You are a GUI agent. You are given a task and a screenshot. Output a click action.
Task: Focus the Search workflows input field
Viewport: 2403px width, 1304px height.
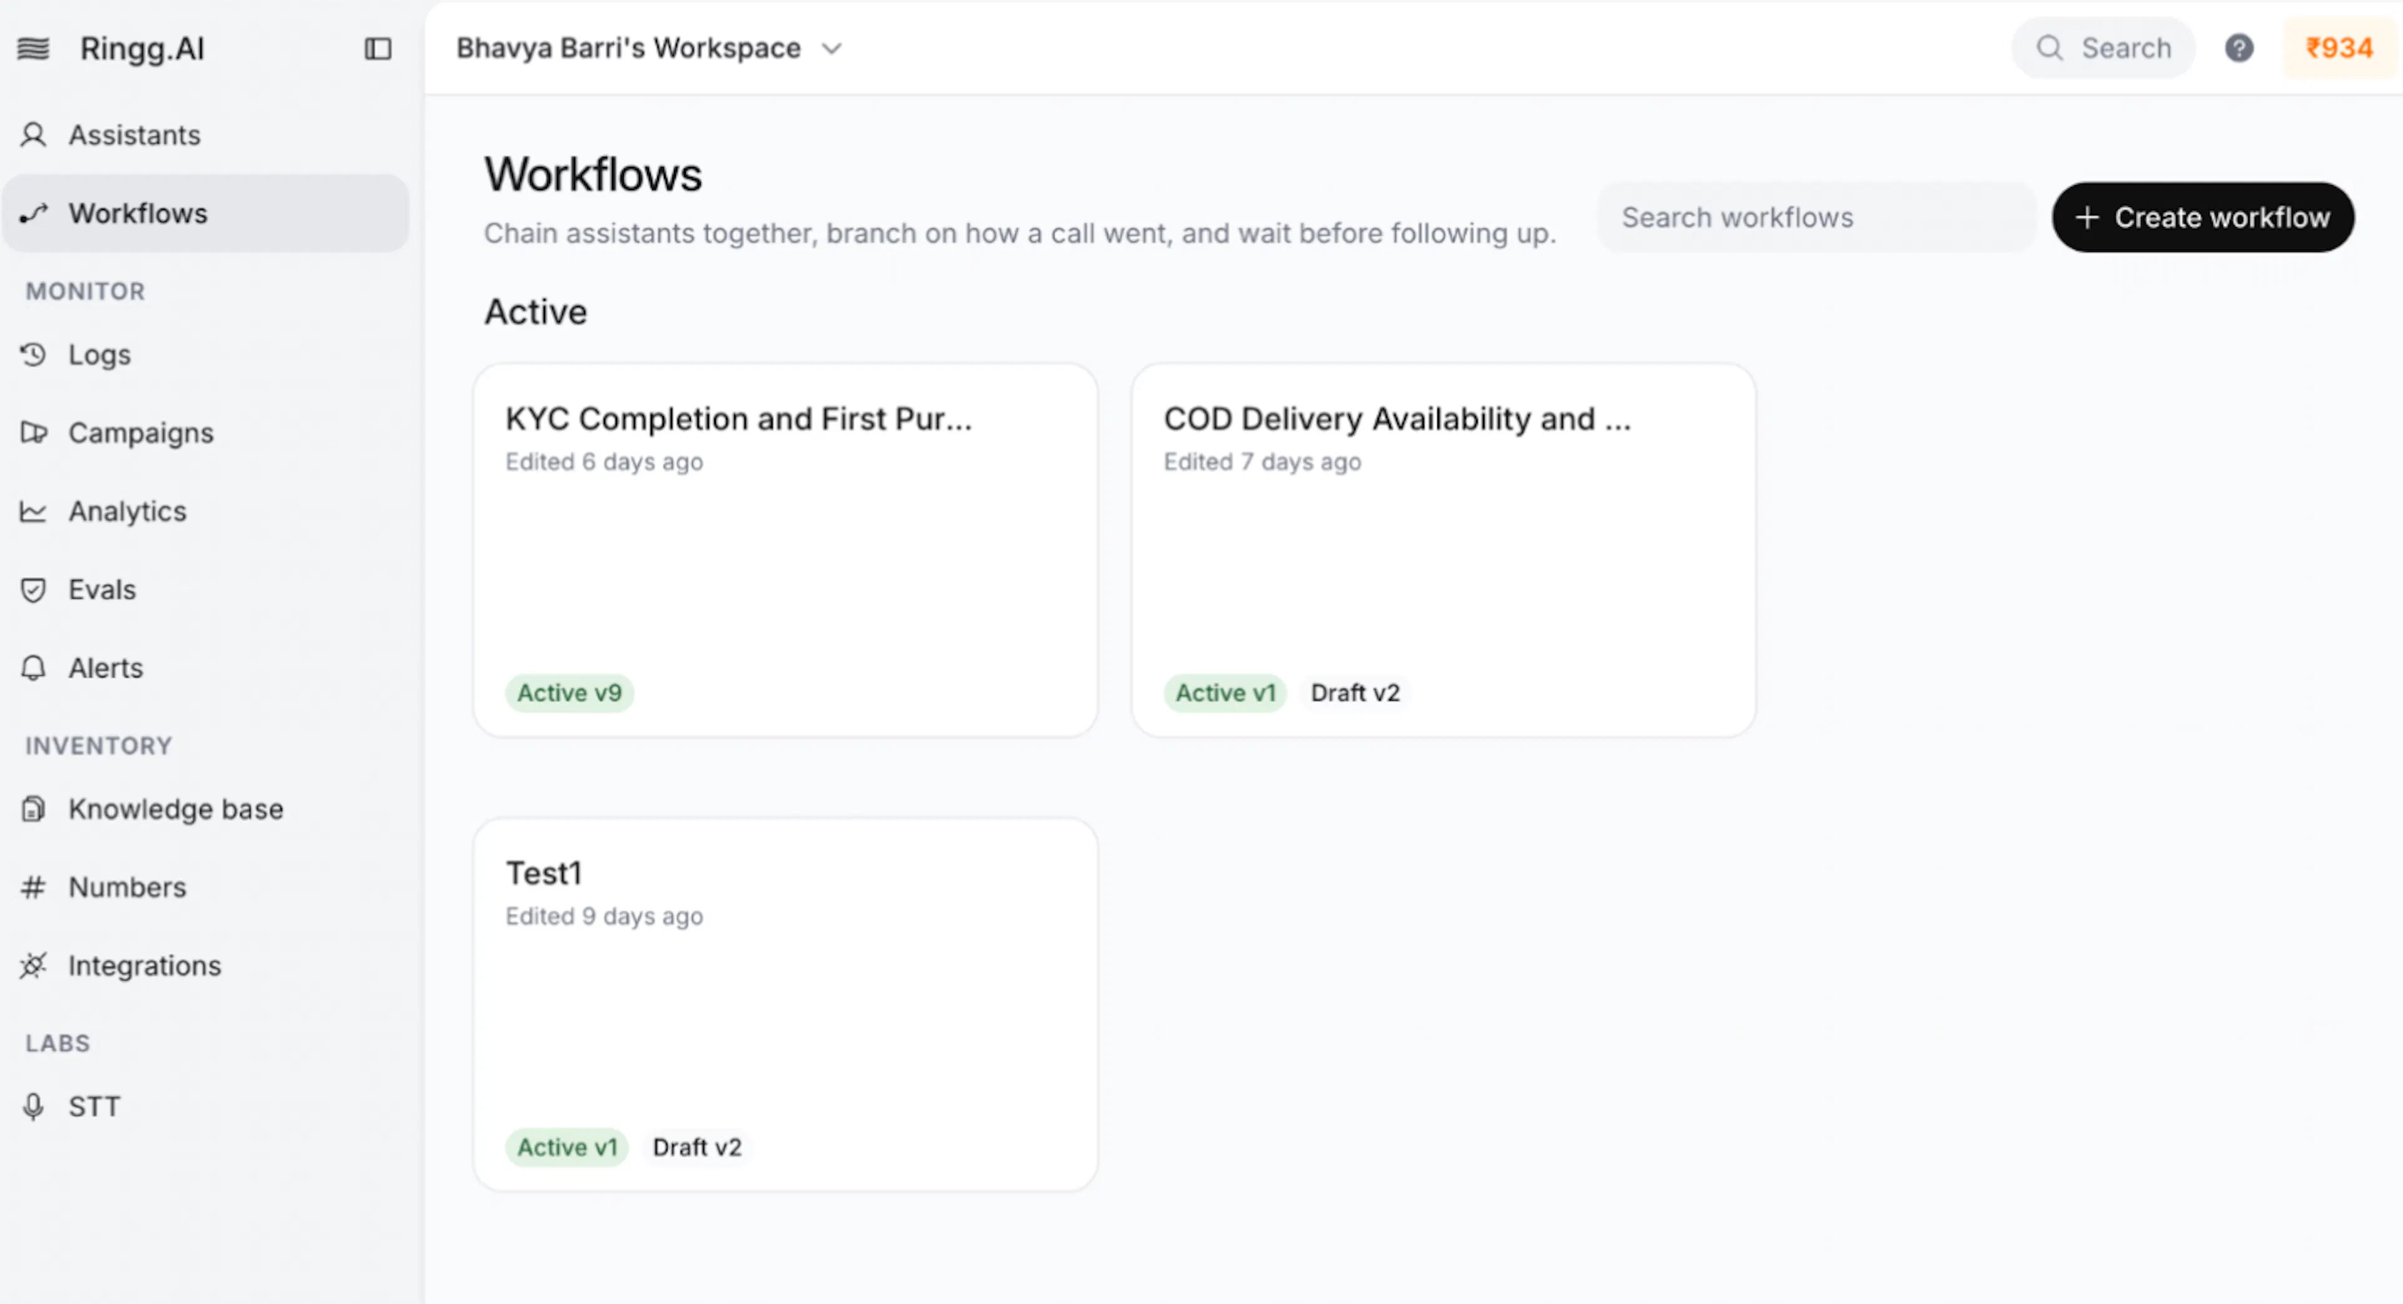[x=1816, y=217]
